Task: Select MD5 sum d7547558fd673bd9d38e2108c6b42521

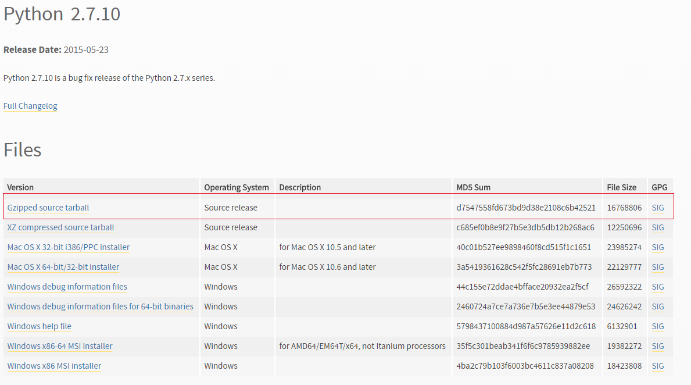Action: coord(526,208)
